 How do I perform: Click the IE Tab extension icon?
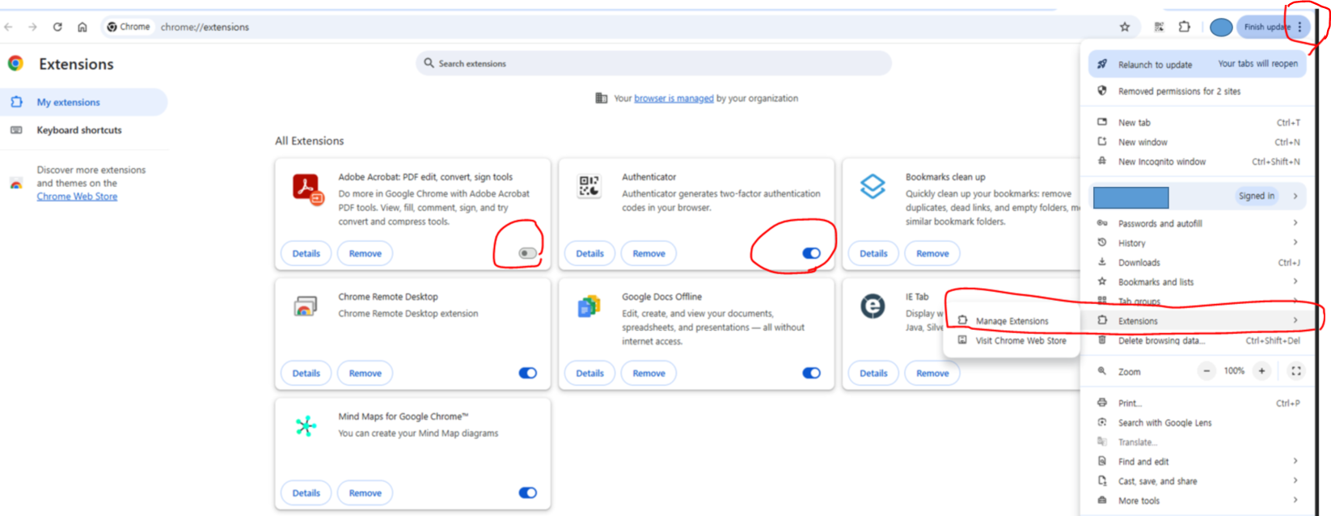click(x=873, y=306)
